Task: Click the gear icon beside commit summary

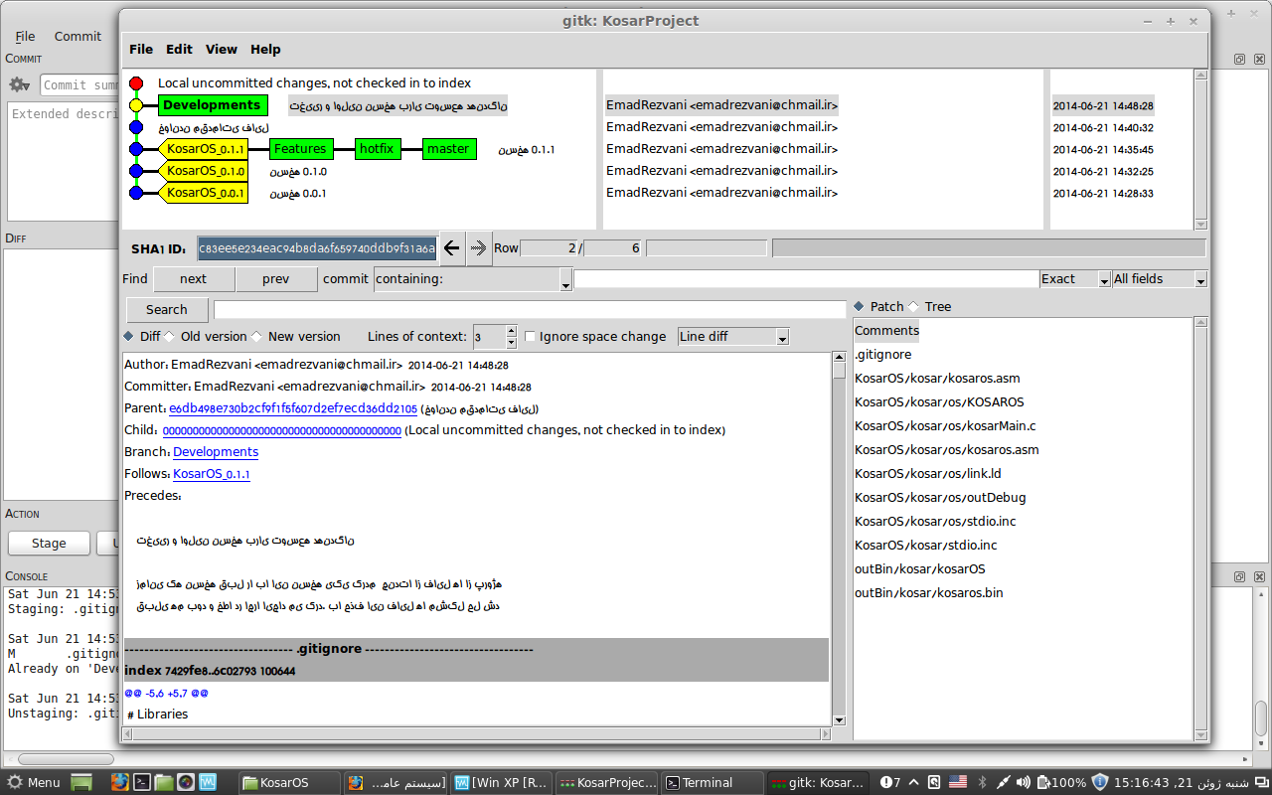Action: 19,85
